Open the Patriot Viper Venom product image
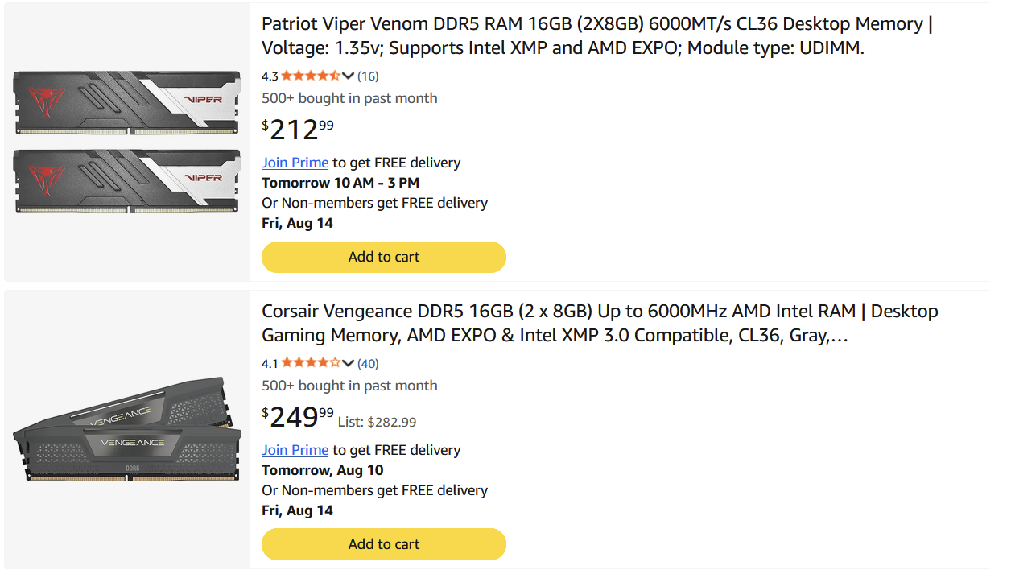This screenshot has width=1011, height=570. pos(127,142)
